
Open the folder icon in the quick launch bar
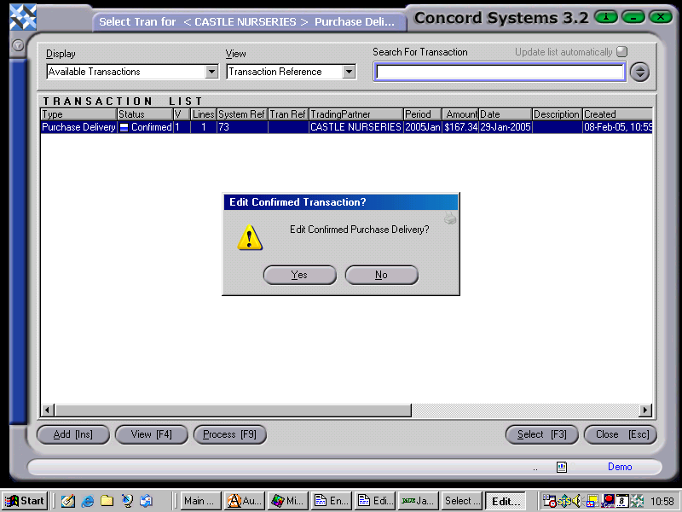coord(107,502)
